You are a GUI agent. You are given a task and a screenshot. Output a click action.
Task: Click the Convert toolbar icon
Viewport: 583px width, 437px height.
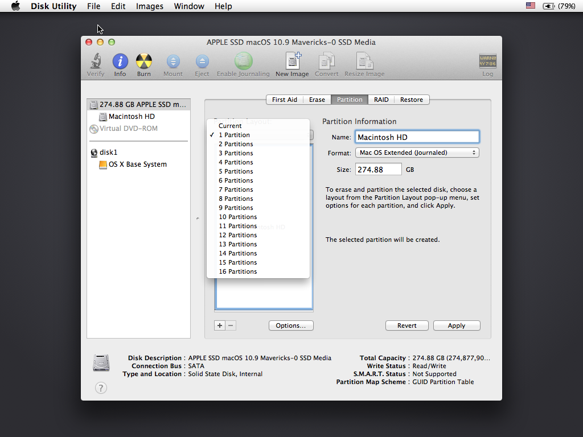tap(326, 61)
